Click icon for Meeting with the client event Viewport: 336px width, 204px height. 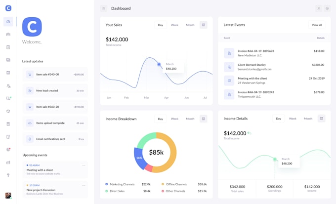pos(229,81)
